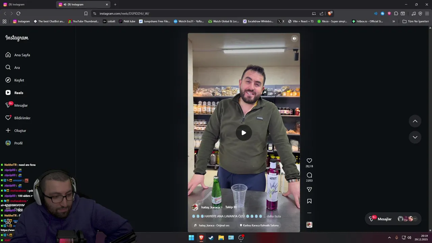Open hatay_karaca Orijinal ses audio link
Screen dimensions: 432x243
pos(212,225)
